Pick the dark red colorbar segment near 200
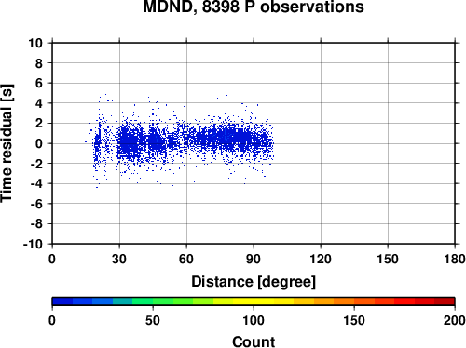This screenshot has height=348, width=466. [x=445, y=301]
